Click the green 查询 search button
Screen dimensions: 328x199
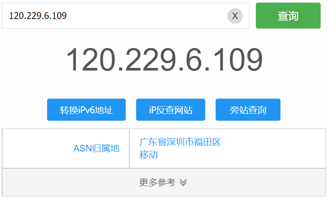click(288, 16)
